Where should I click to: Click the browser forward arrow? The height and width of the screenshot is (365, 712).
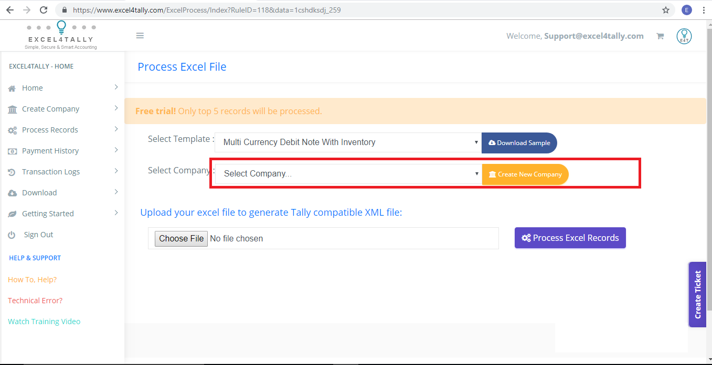pyautogui.click(x=27, y=10)
